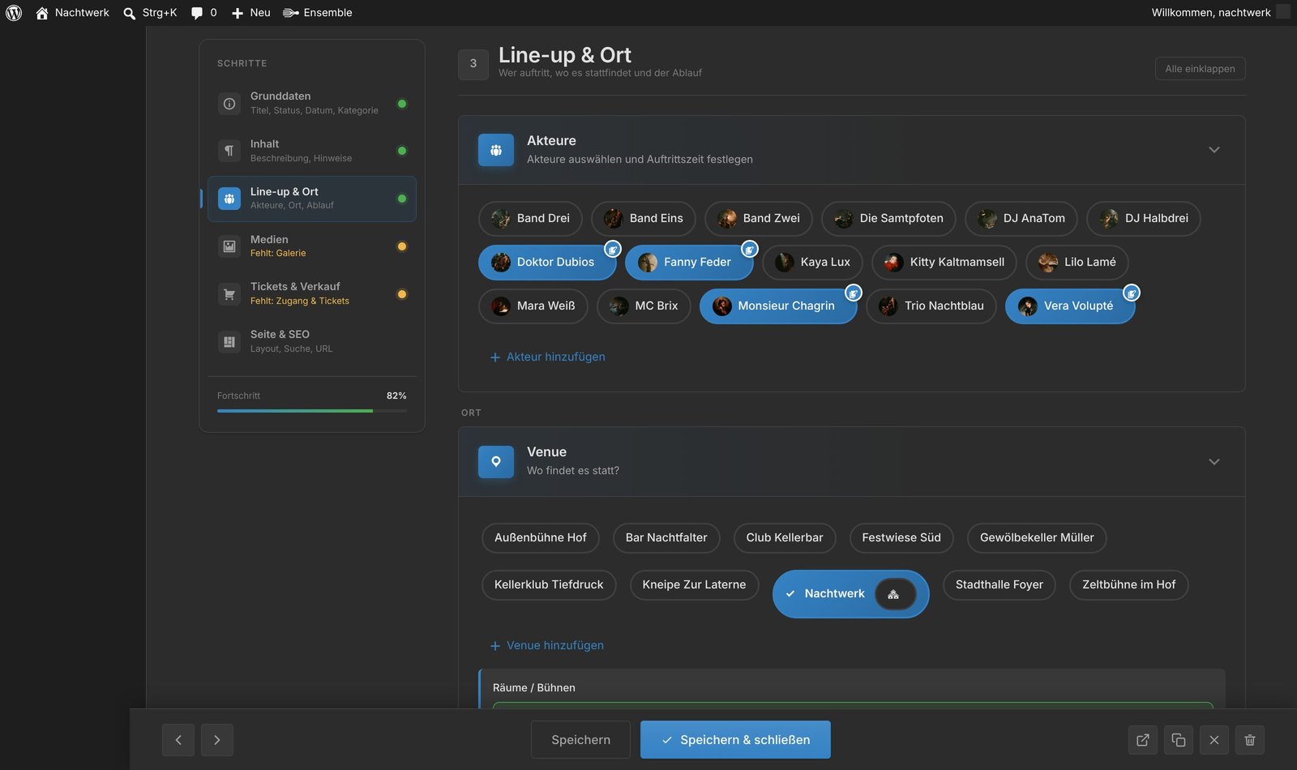Click the Nachtwerk venue rooms icon
Screen dimensions: 1297x770
point(894,594)
